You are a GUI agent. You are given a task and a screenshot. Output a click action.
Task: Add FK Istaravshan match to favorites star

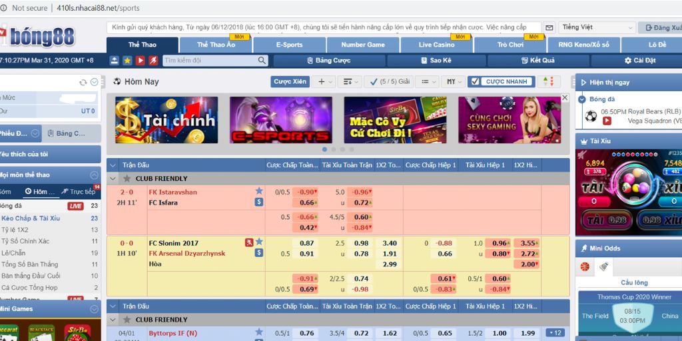pos(259,191)
